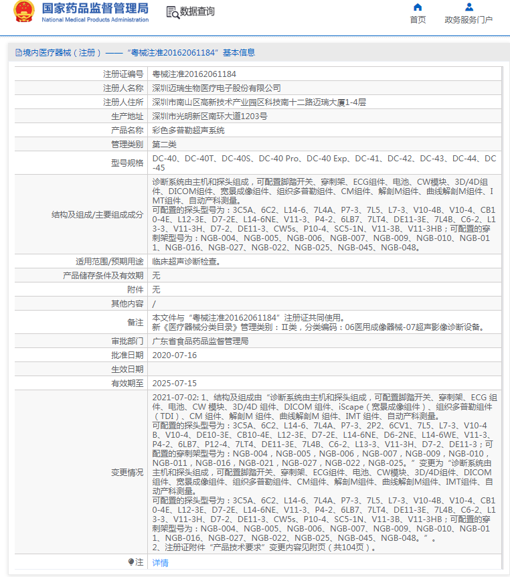Image resolution: width=510 pixels, height=577 pixels.
Task: Click the 备注 remarks text
Action: click(319, 323)
